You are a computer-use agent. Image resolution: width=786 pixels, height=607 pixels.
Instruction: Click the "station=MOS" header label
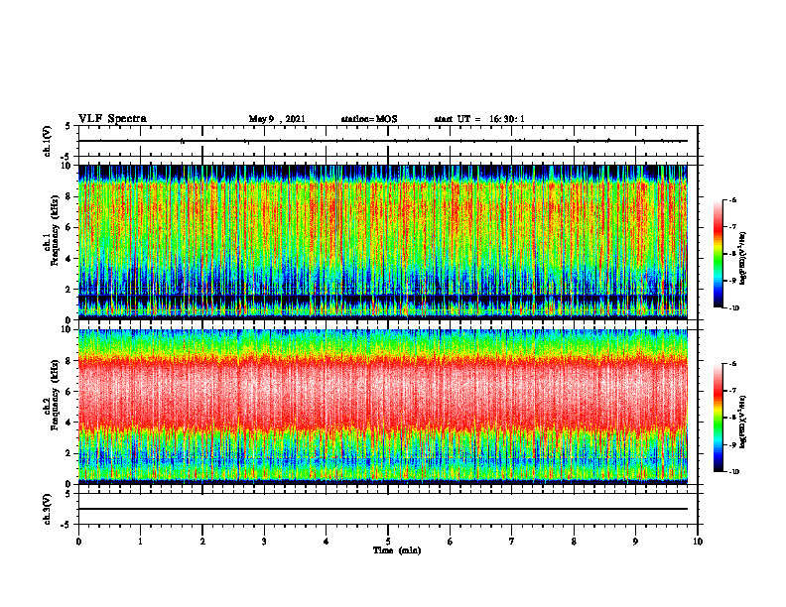pyautogui.click(x=369, y=119)
